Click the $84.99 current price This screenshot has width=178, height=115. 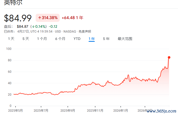(18, 18)
